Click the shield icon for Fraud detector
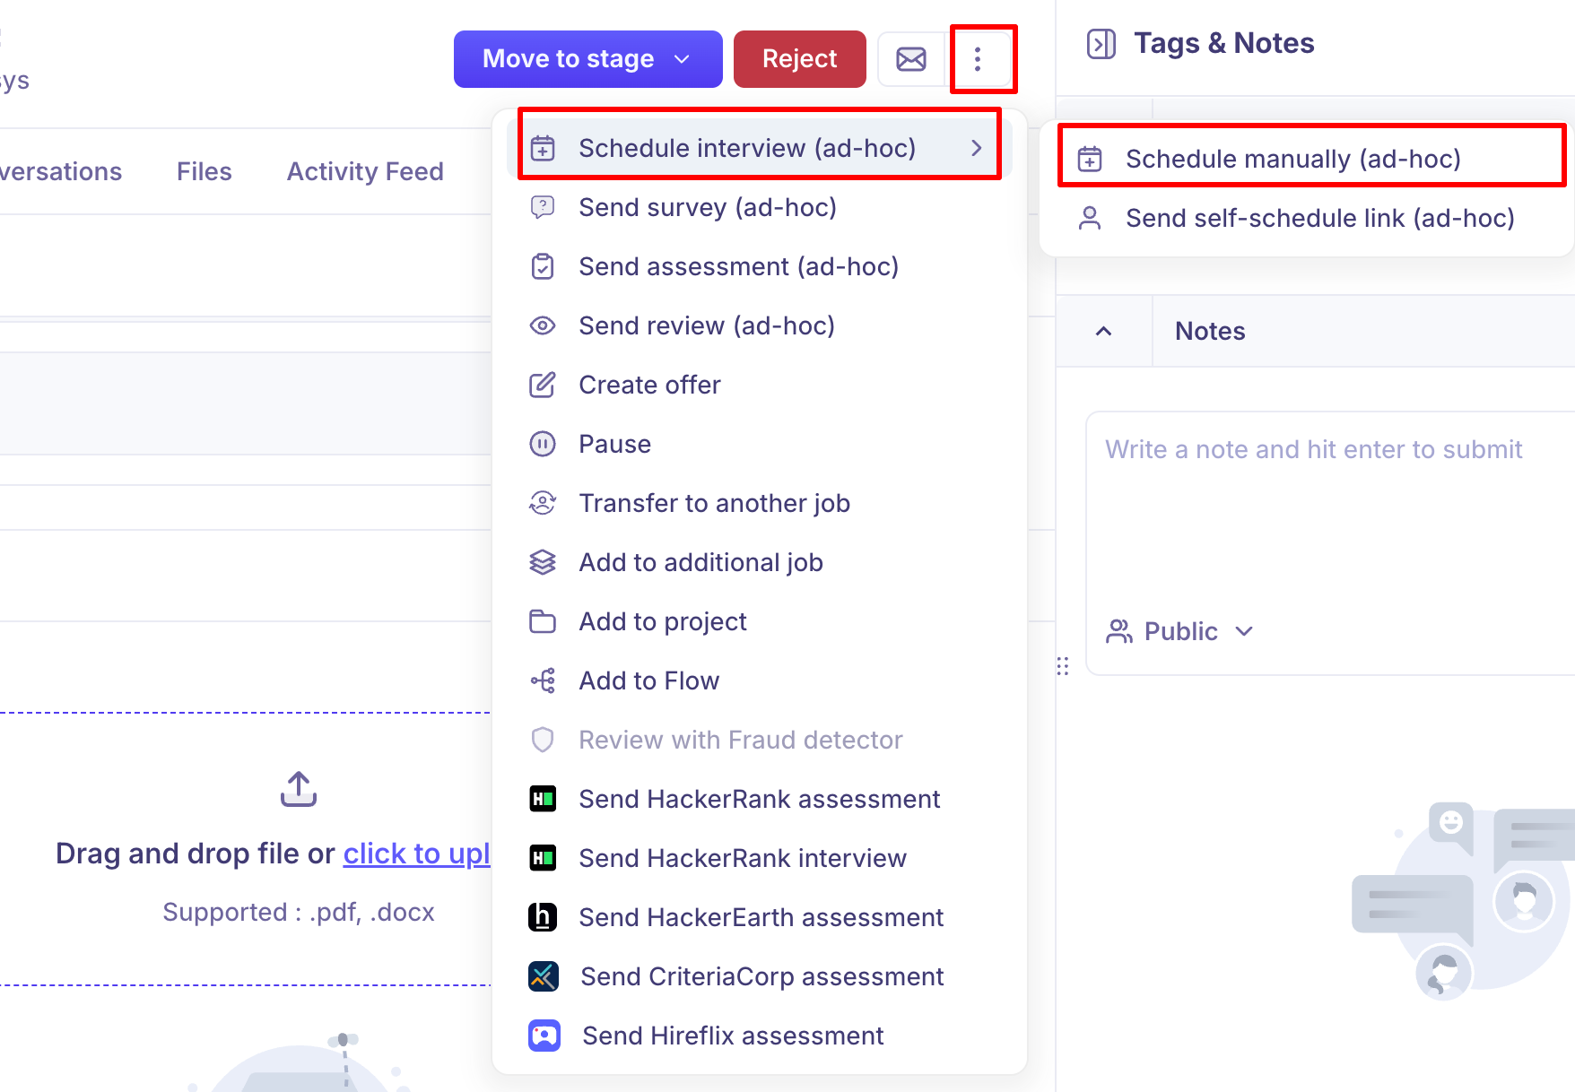1575x1092 pixels. click(x=543, y=740)
